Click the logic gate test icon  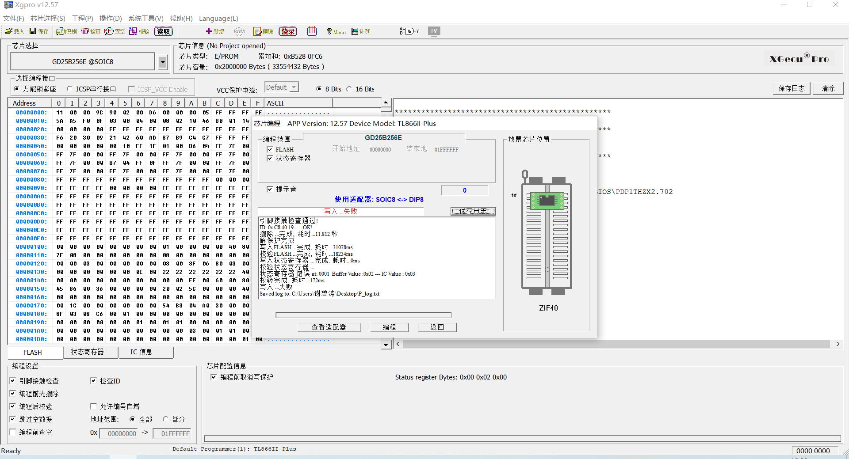click(x=409, y=31)
